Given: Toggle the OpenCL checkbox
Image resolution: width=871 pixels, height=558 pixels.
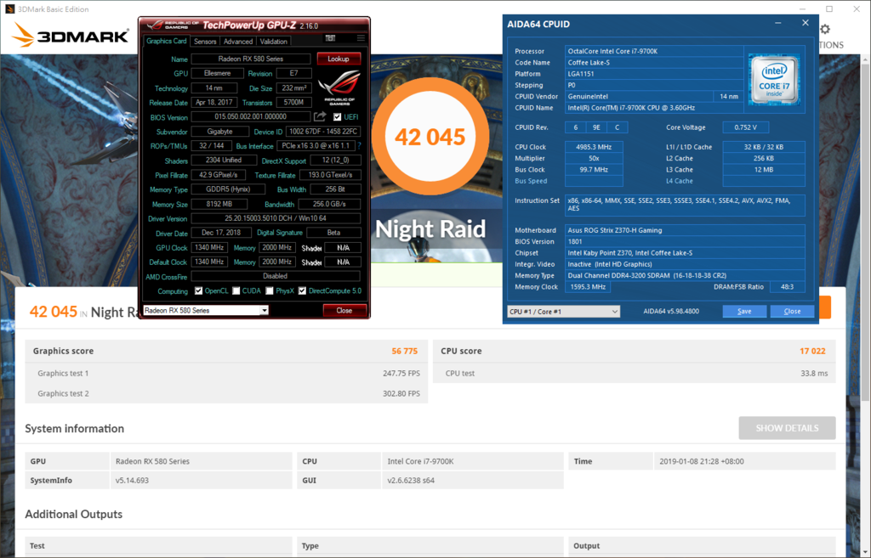Looking at the screenshot, I should tap(198, 290).
